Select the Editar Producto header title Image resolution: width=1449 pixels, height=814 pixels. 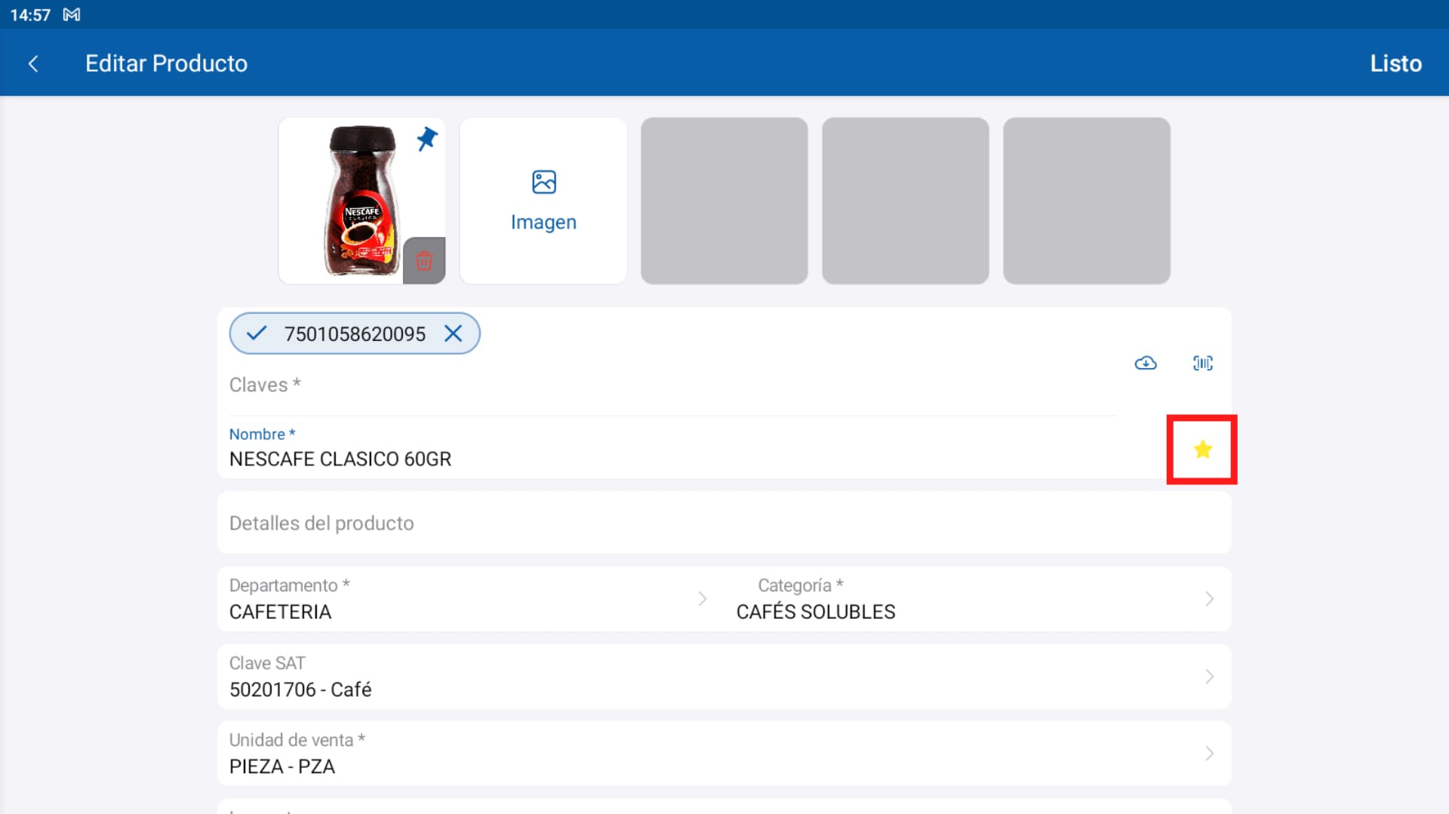coord(166,63)
